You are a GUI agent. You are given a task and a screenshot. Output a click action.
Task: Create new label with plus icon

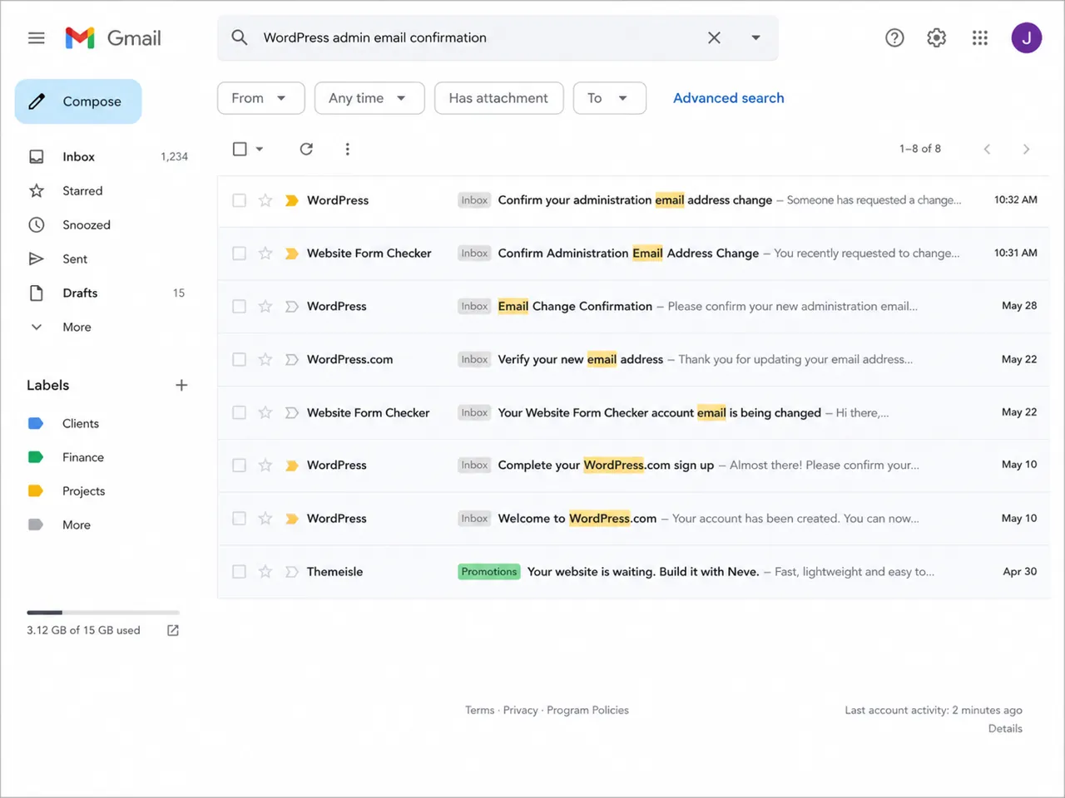click(x=181, y=385)
